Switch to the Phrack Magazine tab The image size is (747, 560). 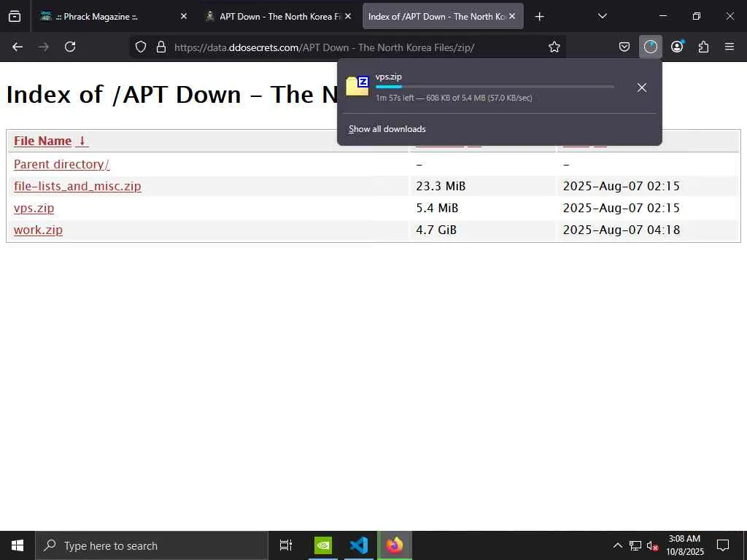click(x=113, y=16)
